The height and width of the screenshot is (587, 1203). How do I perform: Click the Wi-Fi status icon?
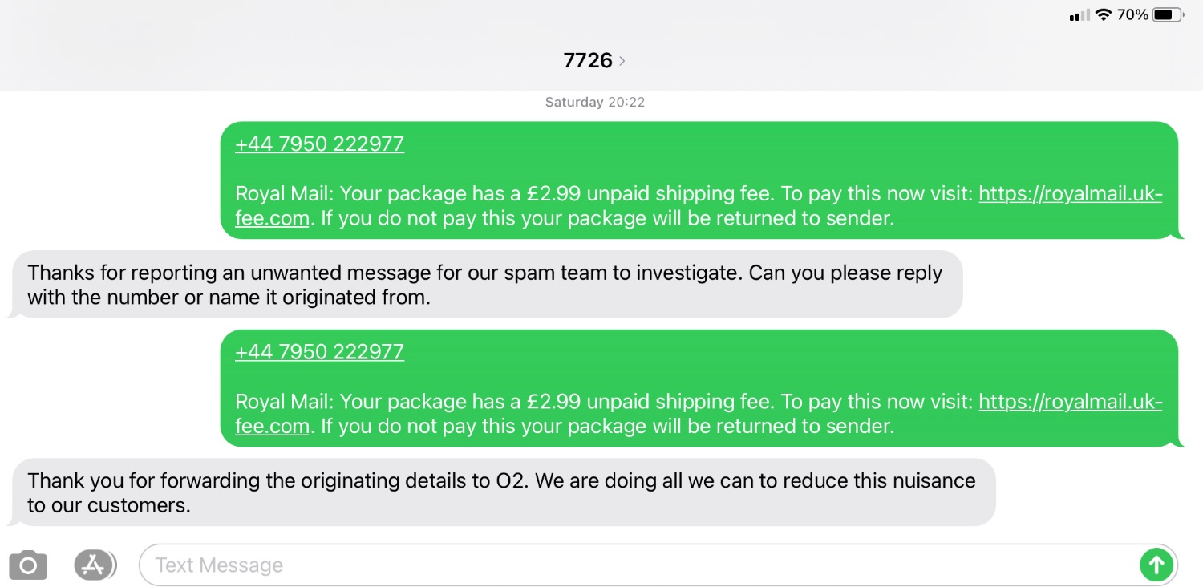point(1104,15)
